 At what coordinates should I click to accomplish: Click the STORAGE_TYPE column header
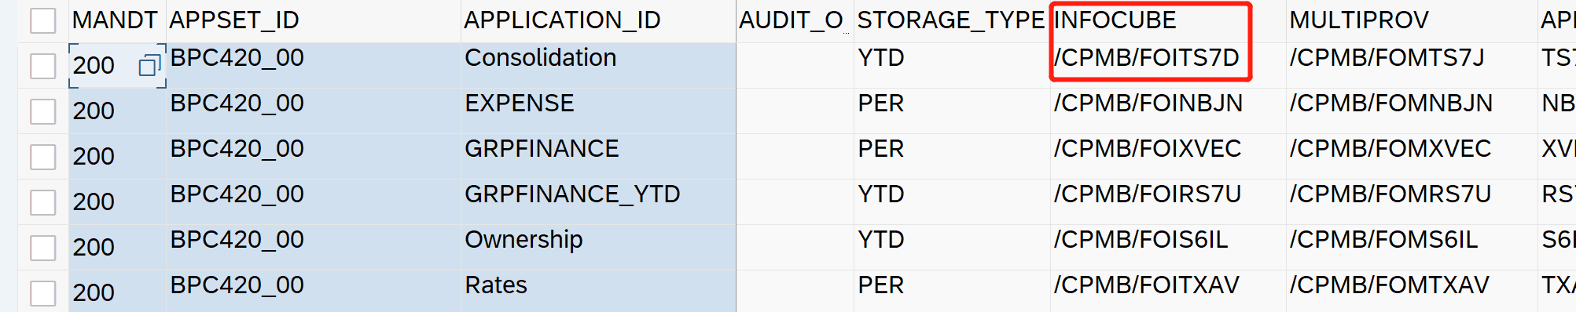tap(951, 20)
